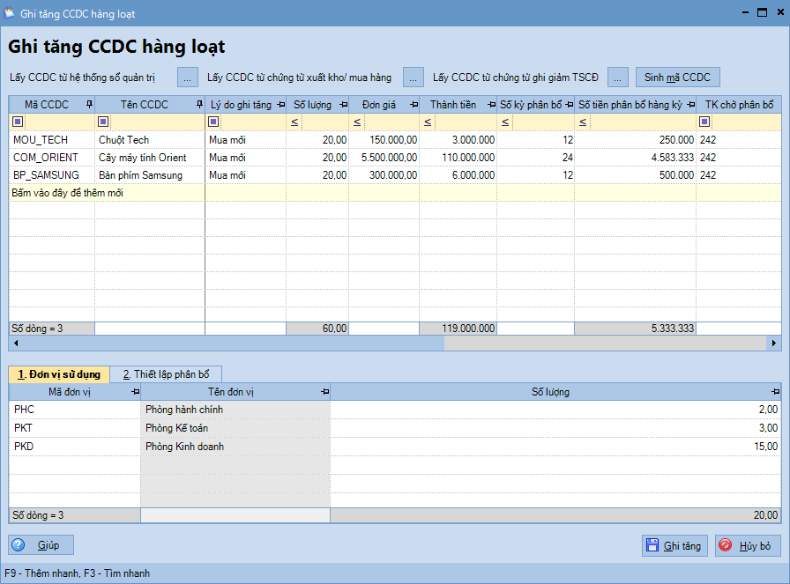Viewport: 790px width, 584px height.
Task: Open filter operator for Mã CCDC column
Action: (18, 122)
